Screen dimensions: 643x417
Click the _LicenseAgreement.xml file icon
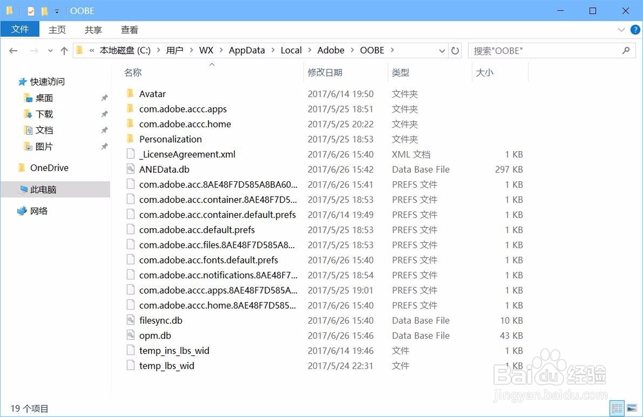[x=131, y=154]
